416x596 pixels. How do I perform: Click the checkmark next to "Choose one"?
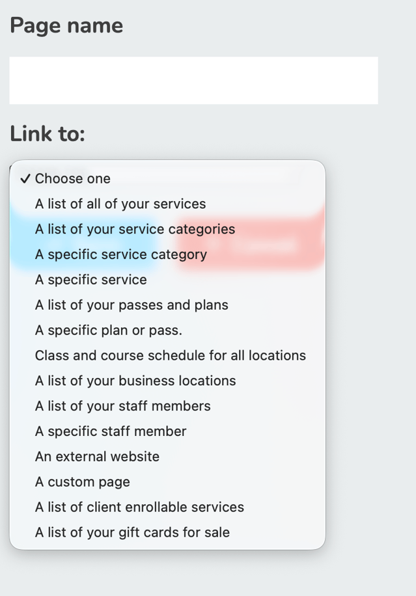(27, 177)
